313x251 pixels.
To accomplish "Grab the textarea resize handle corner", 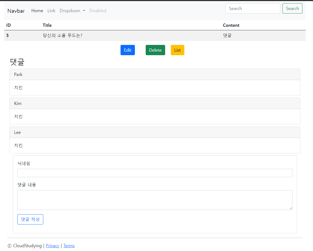I will pyautogui.click(x=291, y=208).
